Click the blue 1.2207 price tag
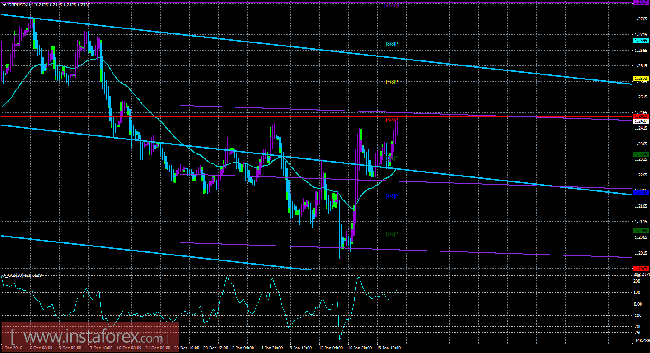 coord(641,193)
